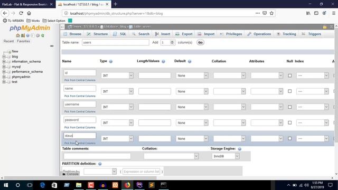Click the green reload navigation icon

(43, 35)
